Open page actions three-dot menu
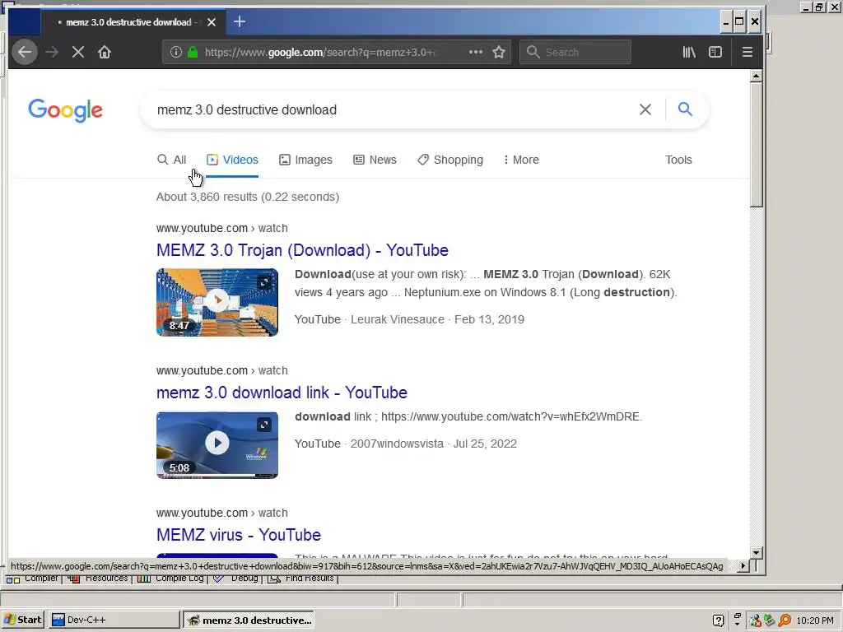843x632 pixels. [476, 52]
